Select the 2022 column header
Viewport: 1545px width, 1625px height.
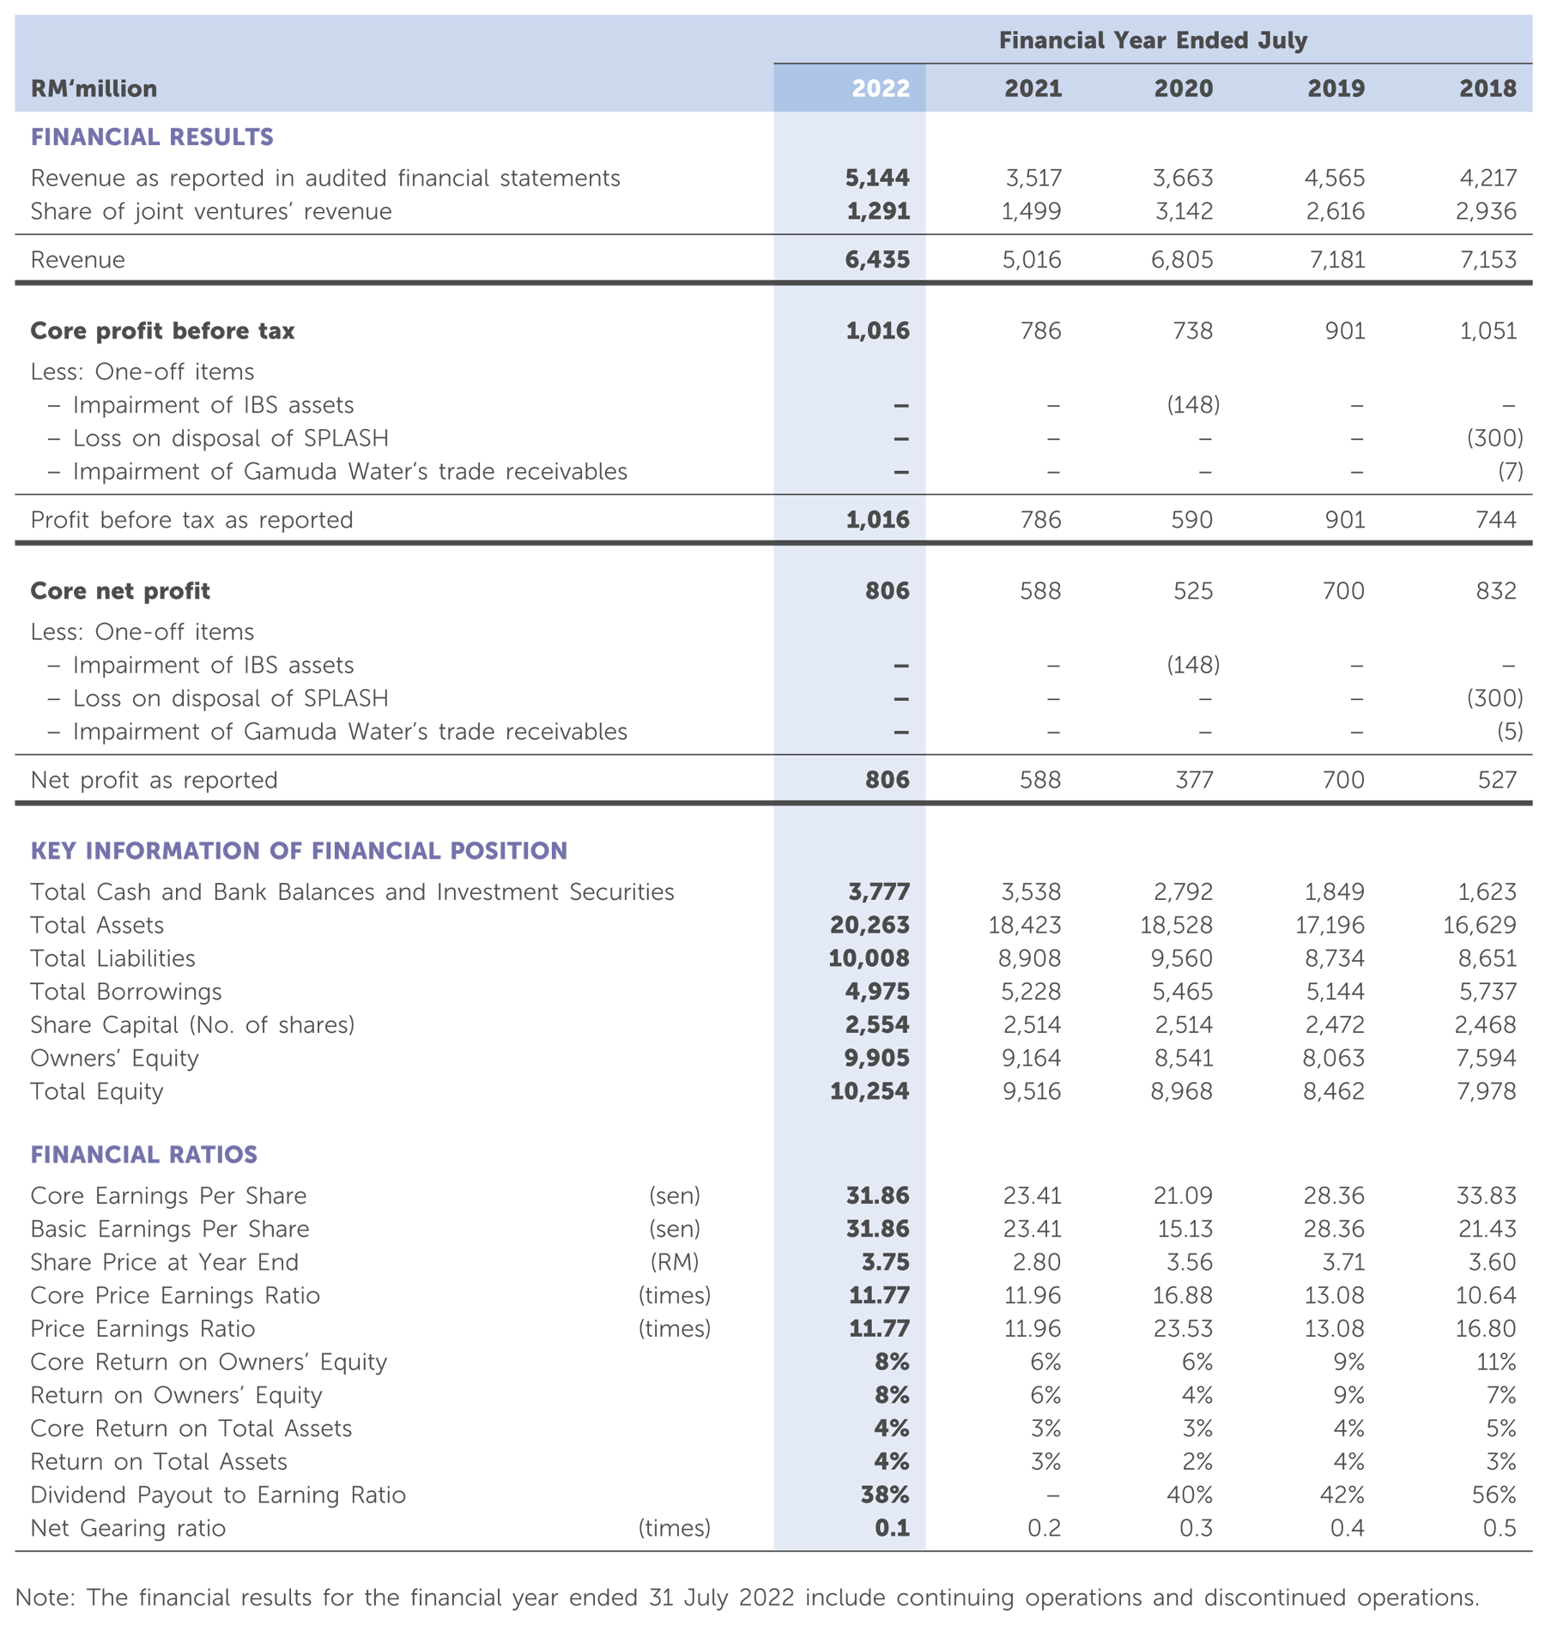[x=879, y=88]
